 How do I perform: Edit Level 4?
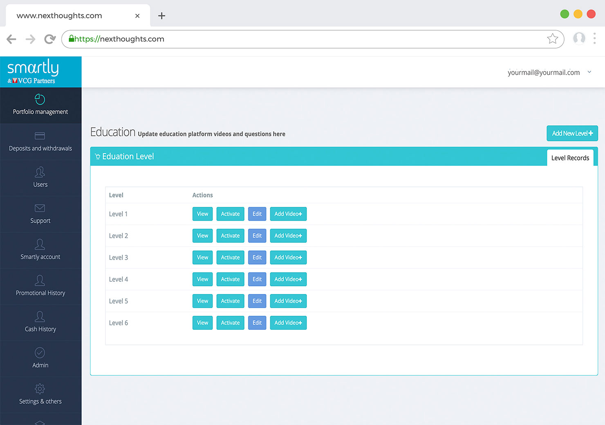point(257,279)
